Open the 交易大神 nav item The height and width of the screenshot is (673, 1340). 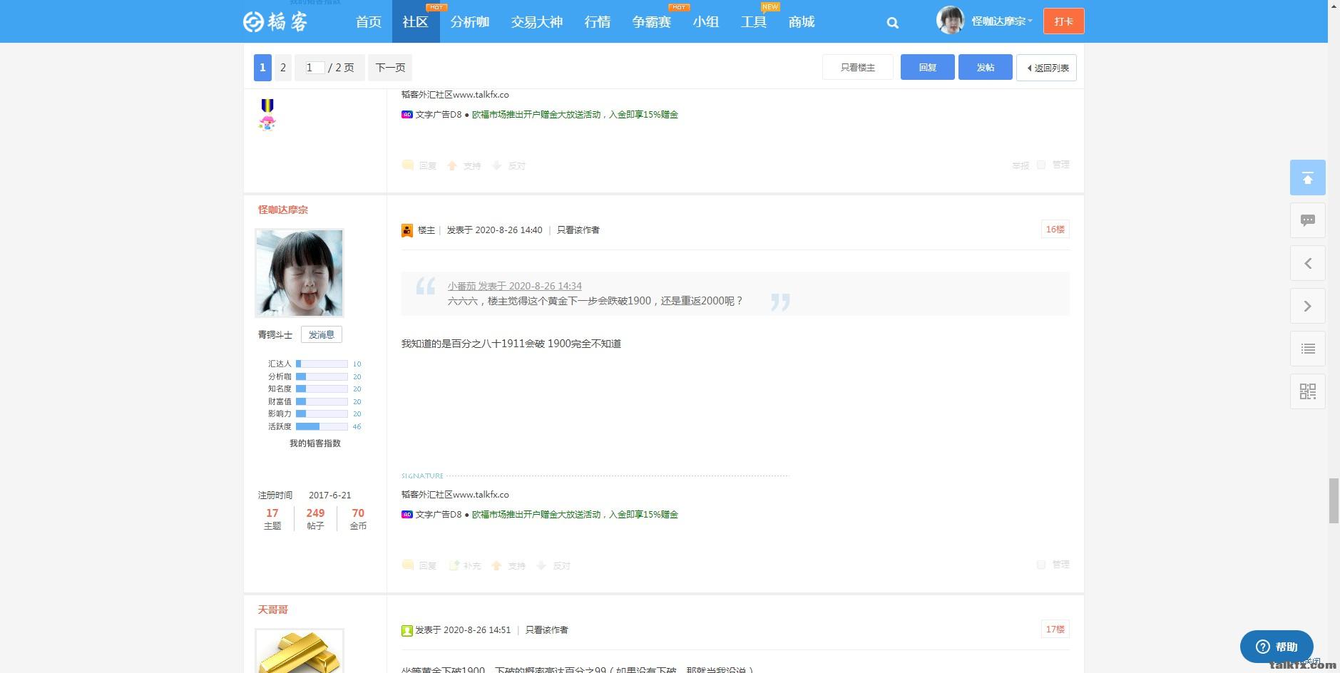click(x=536, y=22)
